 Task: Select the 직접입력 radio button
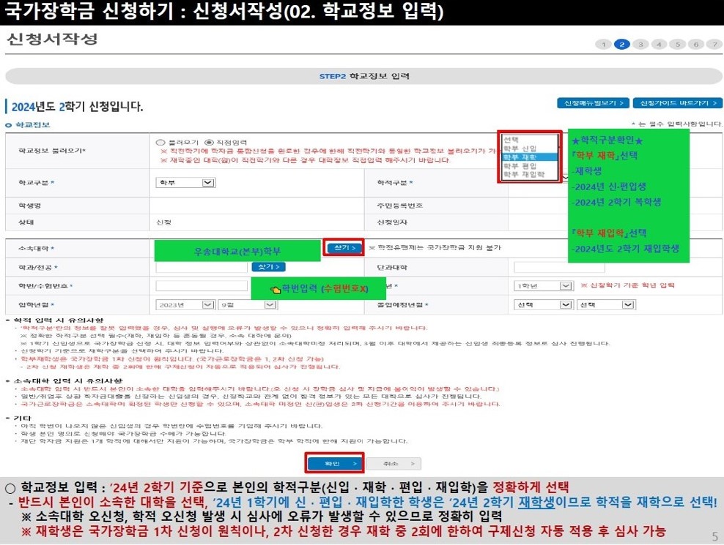[209, 143]
